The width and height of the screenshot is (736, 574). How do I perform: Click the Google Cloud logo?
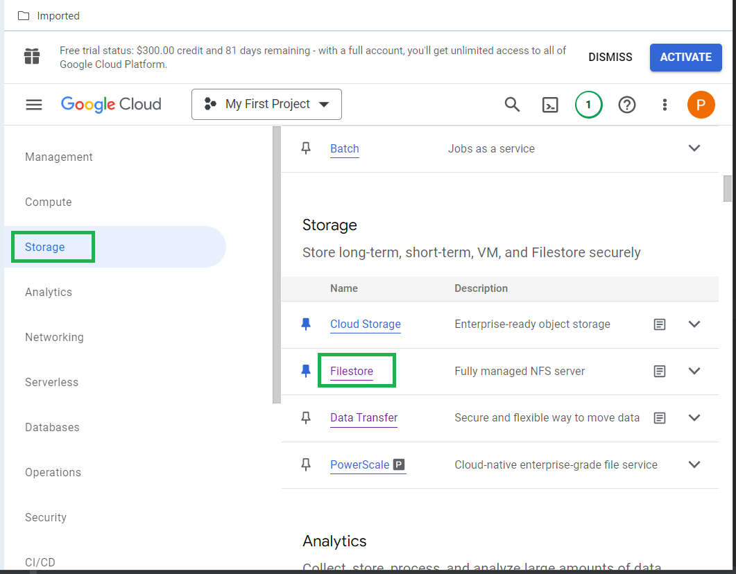(111, 104)
